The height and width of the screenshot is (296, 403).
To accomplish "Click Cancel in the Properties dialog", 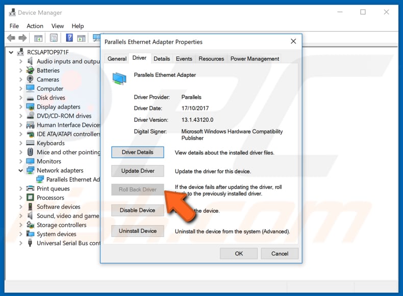I will pos(280,254).
